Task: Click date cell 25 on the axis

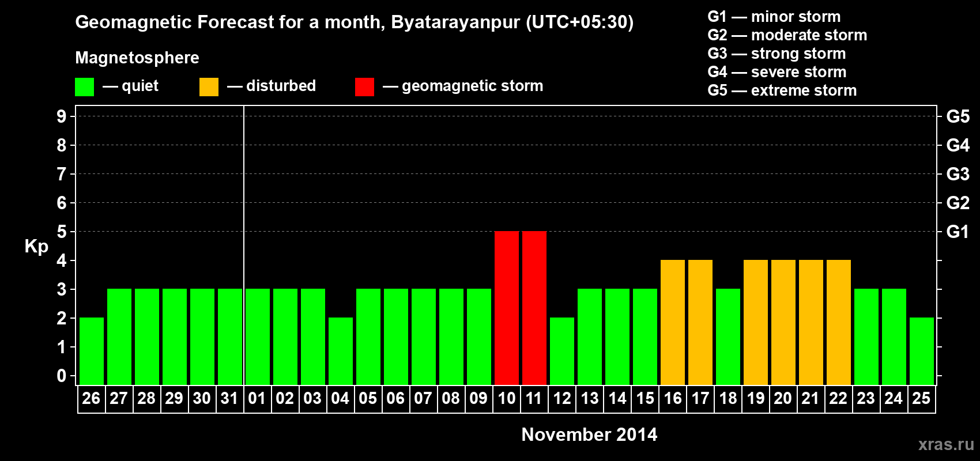Action: point(921,399)
